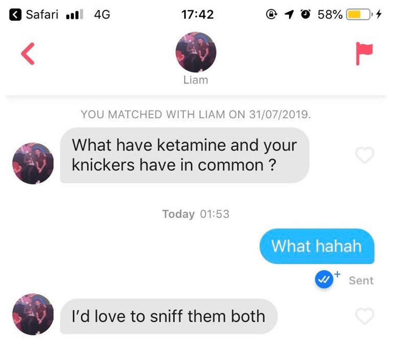Viewport: 397px width, 344px height.
Task: Tap the "What hahah" blue bubble
Action: tap(317, 246)
